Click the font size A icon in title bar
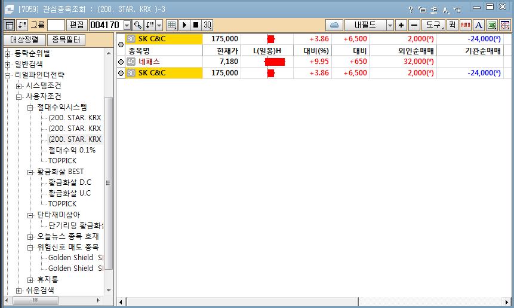The height and width of the screenshot is (308, 514). tap(445, 10)
